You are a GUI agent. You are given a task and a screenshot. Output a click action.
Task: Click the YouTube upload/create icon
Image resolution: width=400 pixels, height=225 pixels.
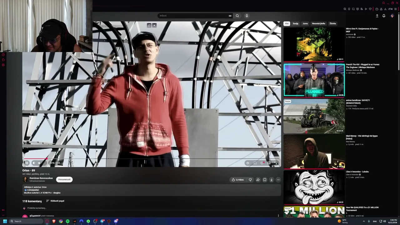[377, 16]
